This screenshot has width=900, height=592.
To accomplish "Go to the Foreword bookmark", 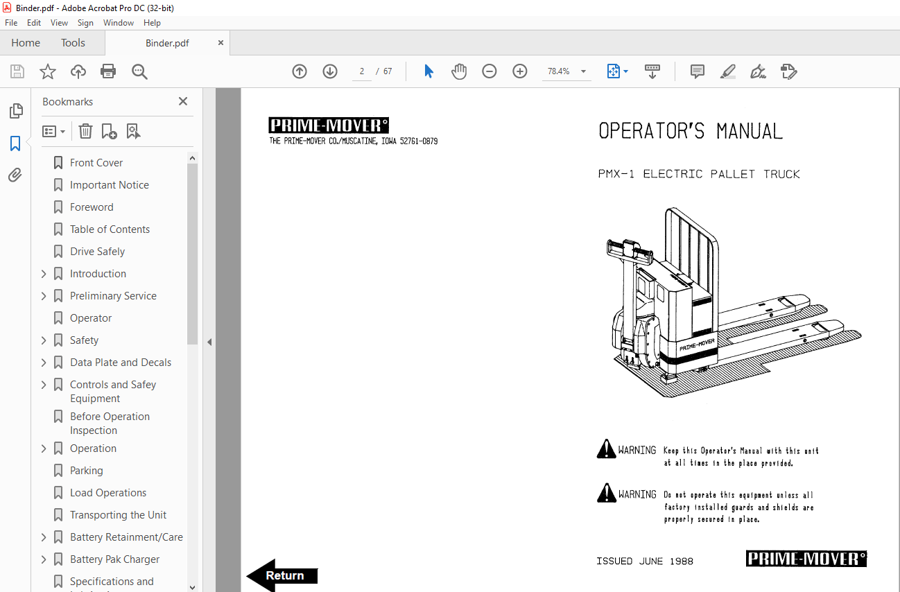I will (x=92, y=207).
